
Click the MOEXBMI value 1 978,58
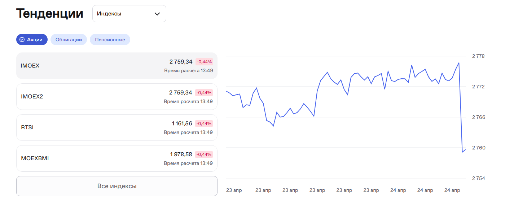[x=181, y=154]
